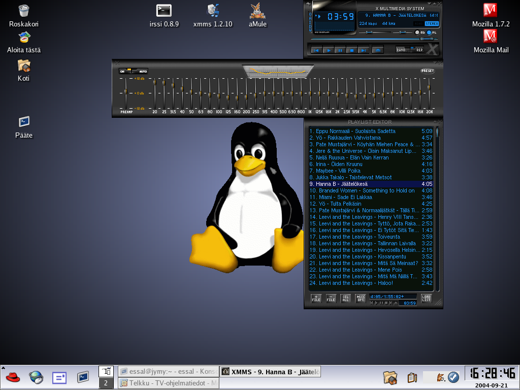Select track Leevi and the Leavings - Haloo!
The width and height of the screenshot is (520, 390).
click(x=371, y=283)
